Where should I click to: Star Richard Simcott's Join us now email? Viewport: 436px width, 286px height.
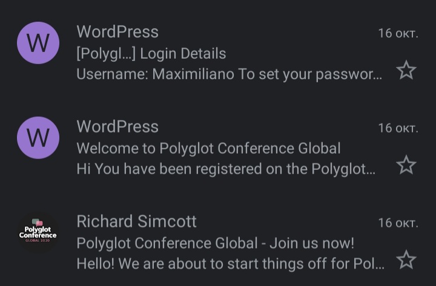click(x=406, y=260)
